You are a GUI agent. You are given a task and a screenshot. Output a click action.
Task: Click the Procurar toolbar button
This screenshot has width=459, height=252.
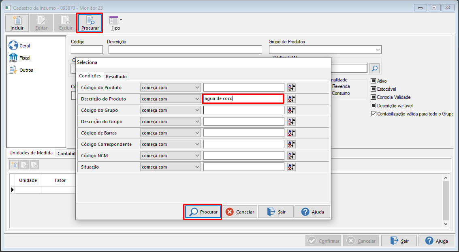point(90,23)
